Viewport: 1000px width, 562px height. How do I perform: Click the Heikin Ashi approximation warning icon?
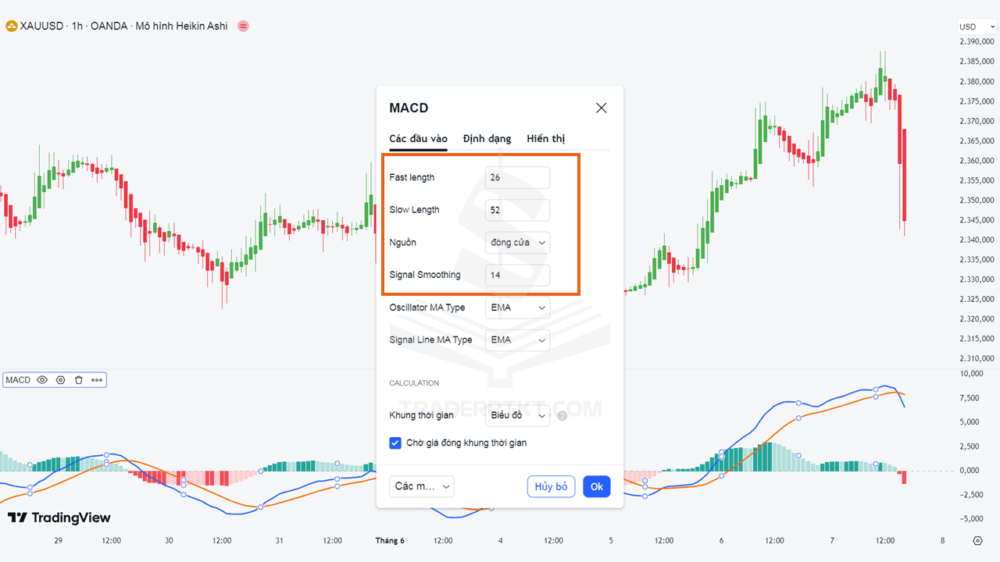[243, 26]
